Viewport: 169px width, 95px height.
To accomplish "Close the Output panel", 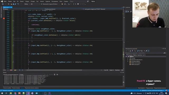I will coord(123,73).
